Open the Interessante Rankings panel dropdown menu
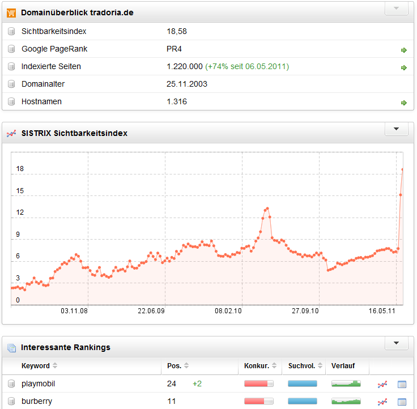 [x=396, y=343]
